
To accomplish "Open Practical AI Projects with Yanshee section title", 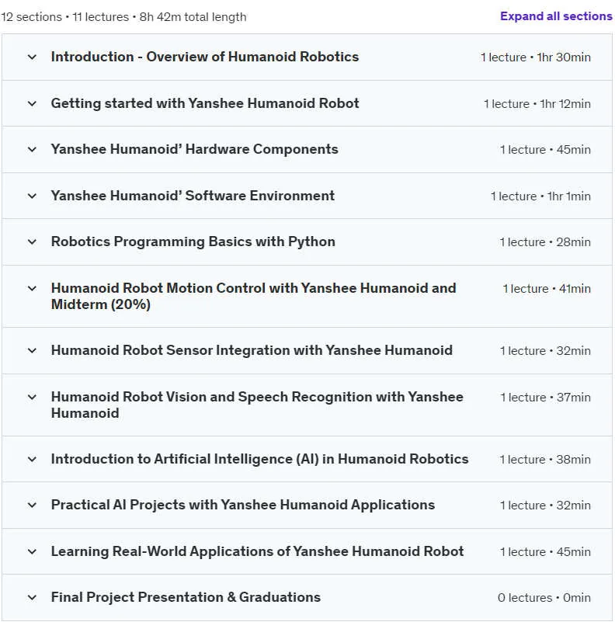I will [x=243, y=505].
